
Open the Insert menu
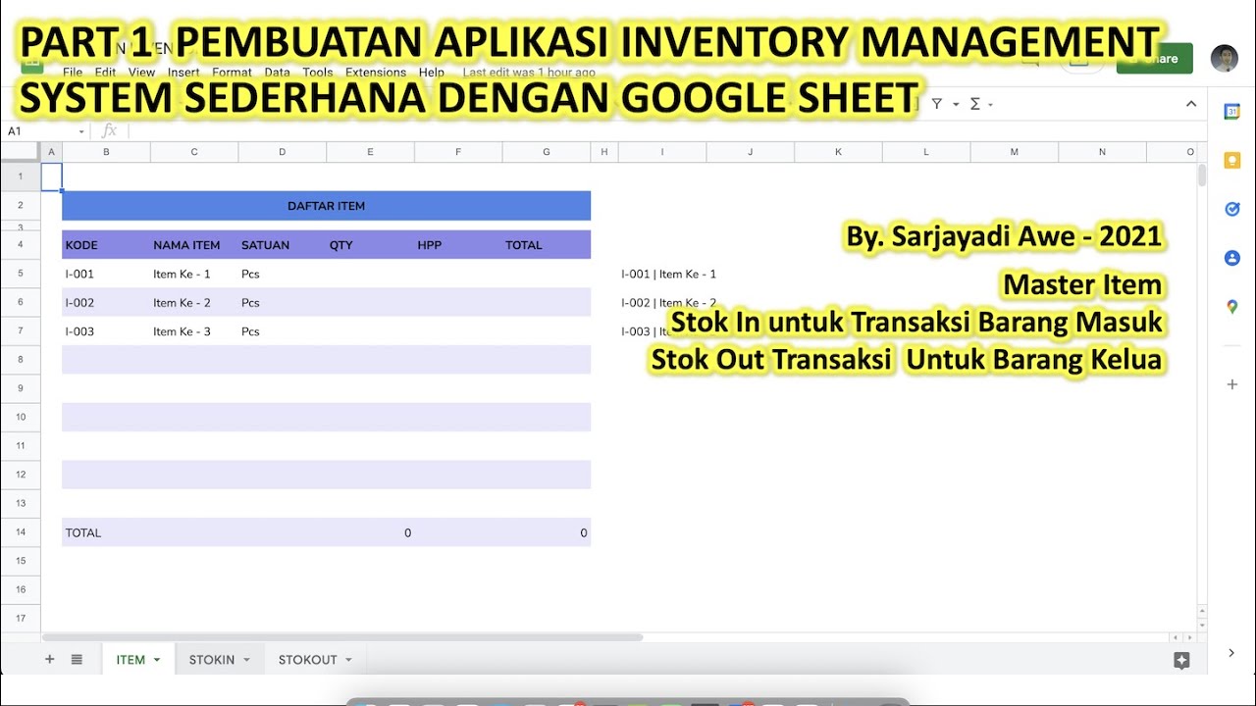[x=183, y=73]
